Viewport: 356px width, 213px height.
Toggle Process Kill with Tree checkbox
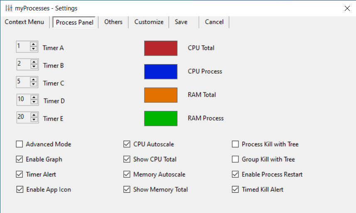tap(235, 144)
